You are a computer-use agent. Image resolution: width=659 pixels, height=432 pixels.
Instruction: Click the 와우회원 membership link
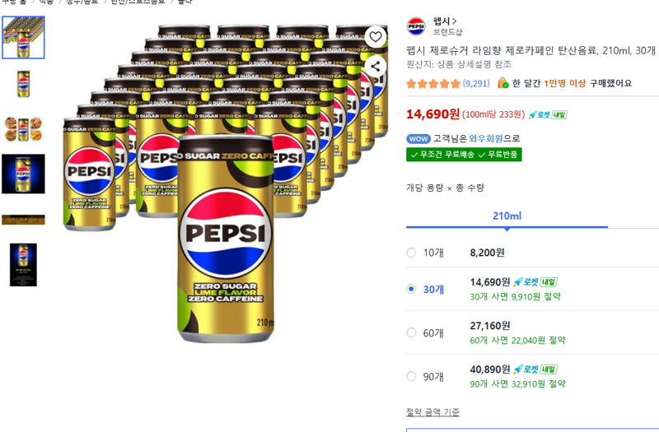click(485, 138)
